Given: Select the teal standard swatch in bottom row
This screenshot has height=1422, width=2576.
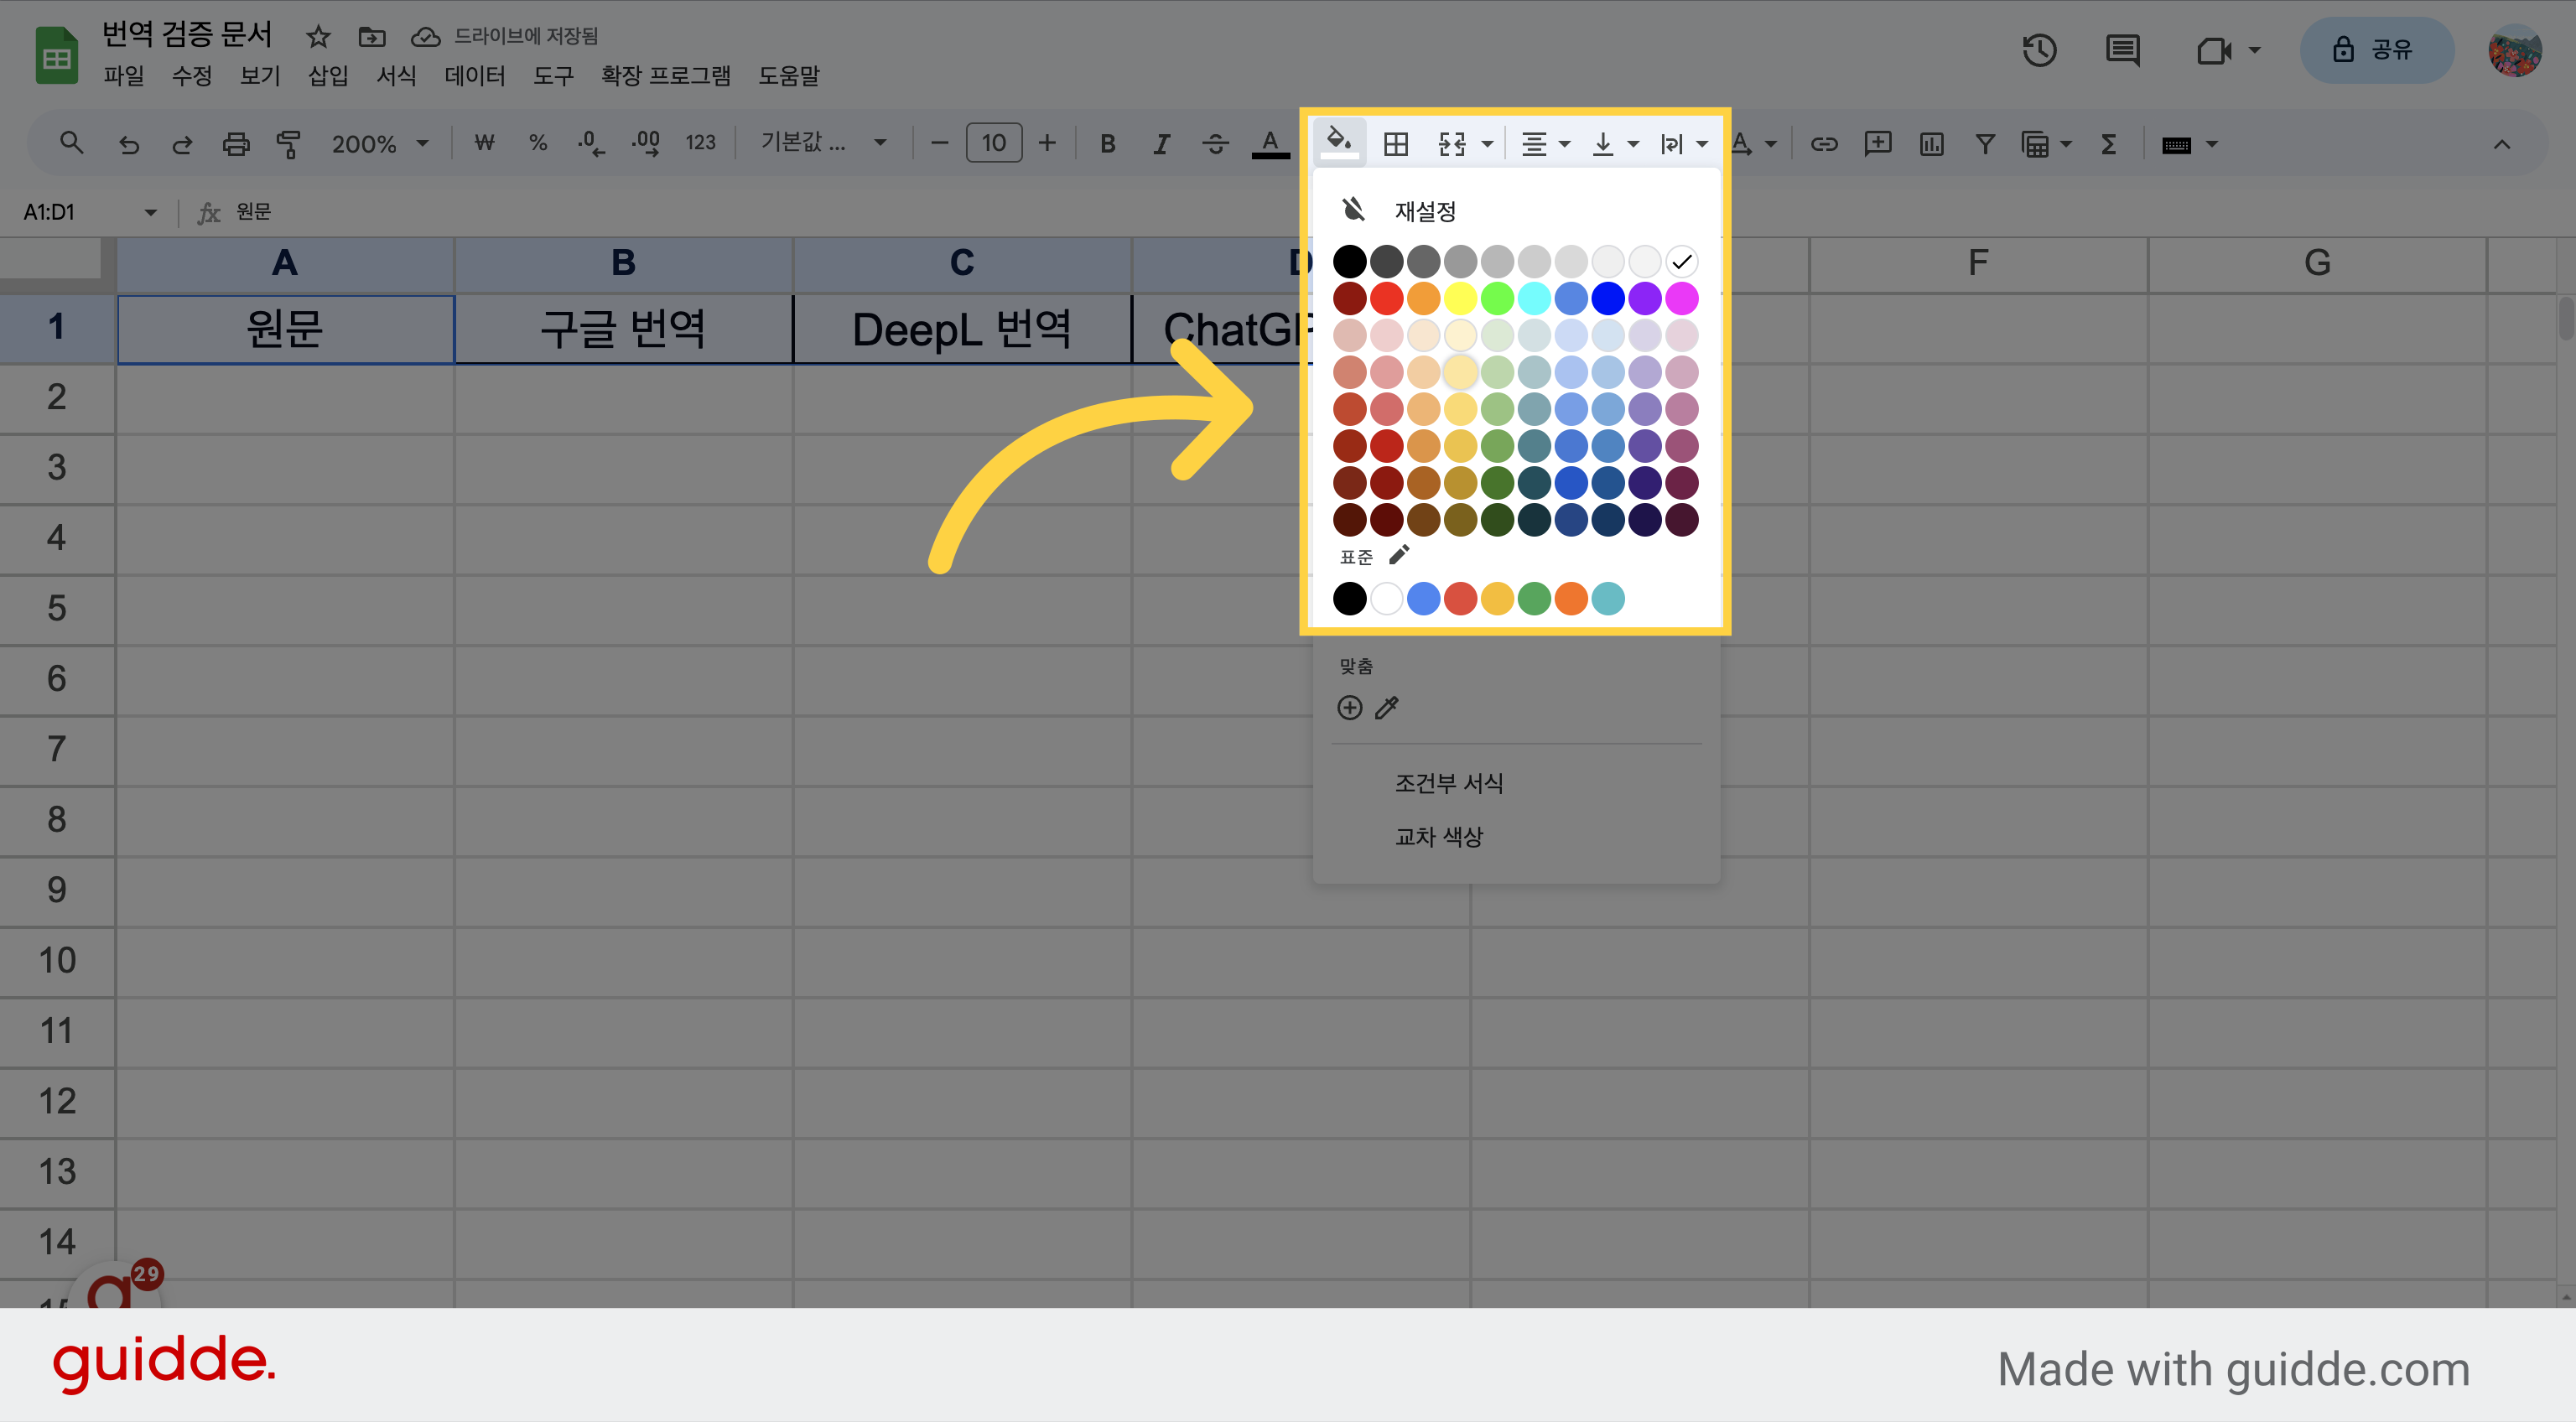Looking at the screenshot, I should click(x=1608, y=598).
